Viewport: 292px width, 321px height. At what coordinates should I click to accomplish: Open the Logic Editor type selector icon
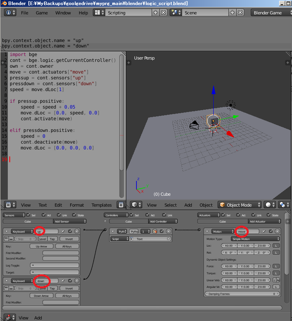pos(10,317)
